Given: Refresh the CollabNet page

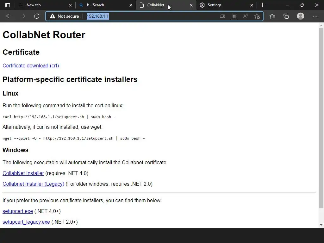Looking at the screenshot, I should pos(37,16).
